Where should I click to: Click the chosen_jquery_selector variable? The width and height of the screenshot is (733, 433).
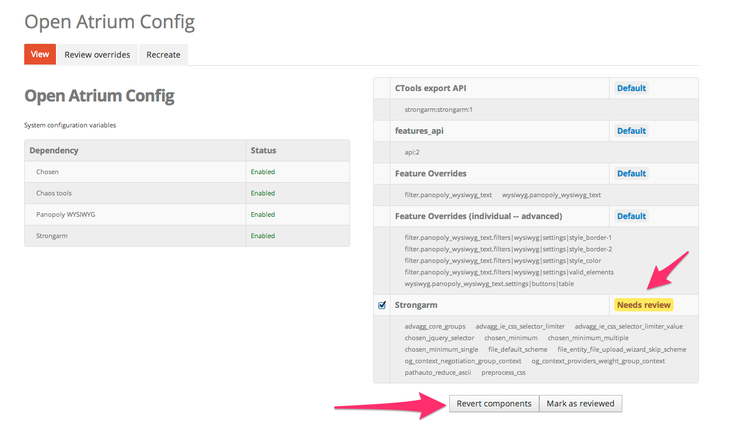coord(439,338)
